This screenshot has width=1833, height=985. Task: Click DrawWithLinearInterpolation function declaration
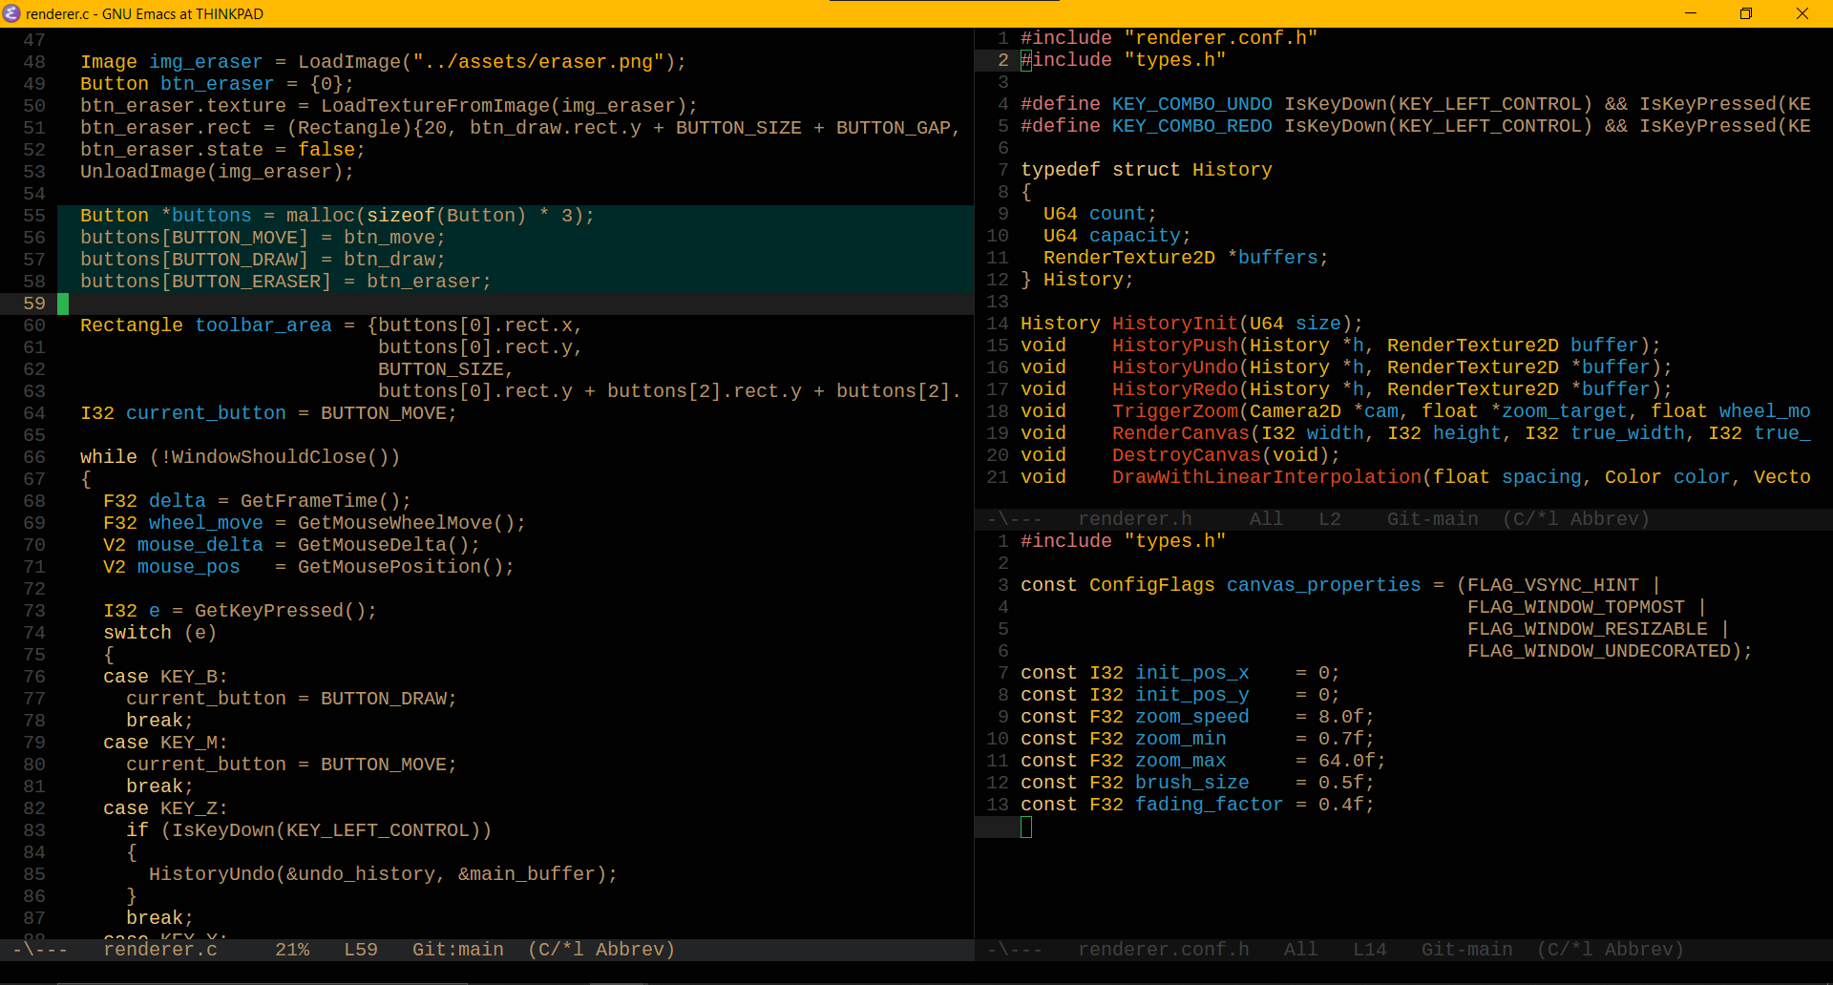click(1267, 477)
